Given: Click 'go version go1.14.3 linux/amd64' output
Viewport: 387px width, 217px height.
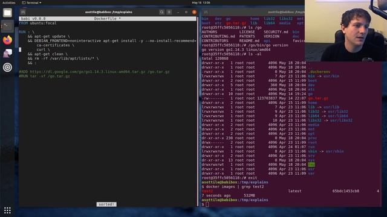Looking at the screenshot, I should point(236,49).
